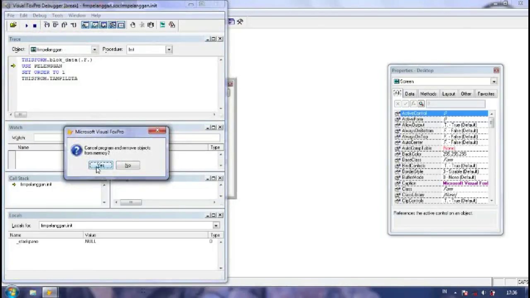Select _otaskpane row in Locals
The height and width of the screenshot is (298, 530).
click(112, 242)
